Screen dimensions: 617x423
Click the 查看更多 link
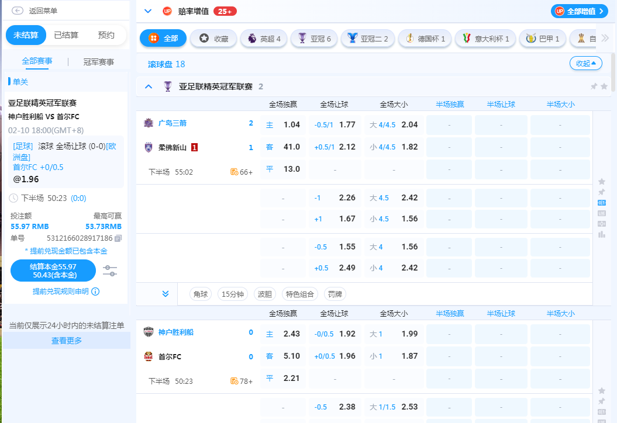click(67, 341)
